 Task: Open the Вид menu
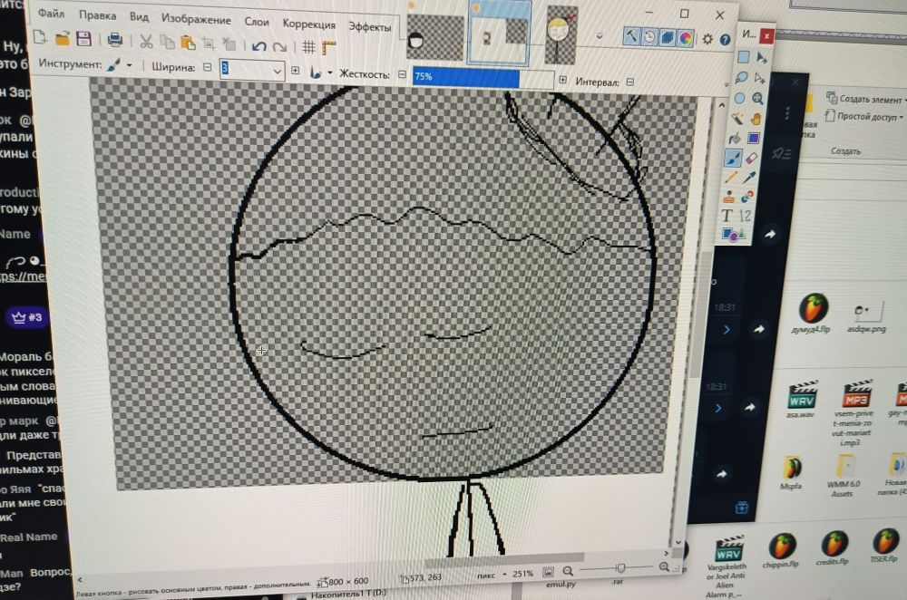(139, 17)
